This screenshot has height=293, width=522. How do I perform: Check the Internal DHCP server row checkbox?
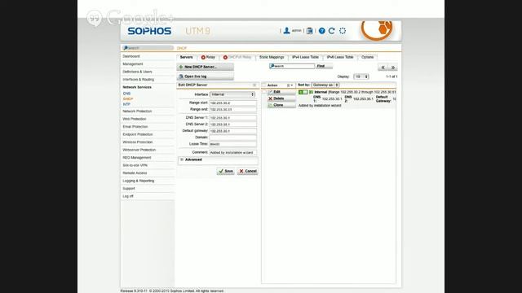(264, 92)
